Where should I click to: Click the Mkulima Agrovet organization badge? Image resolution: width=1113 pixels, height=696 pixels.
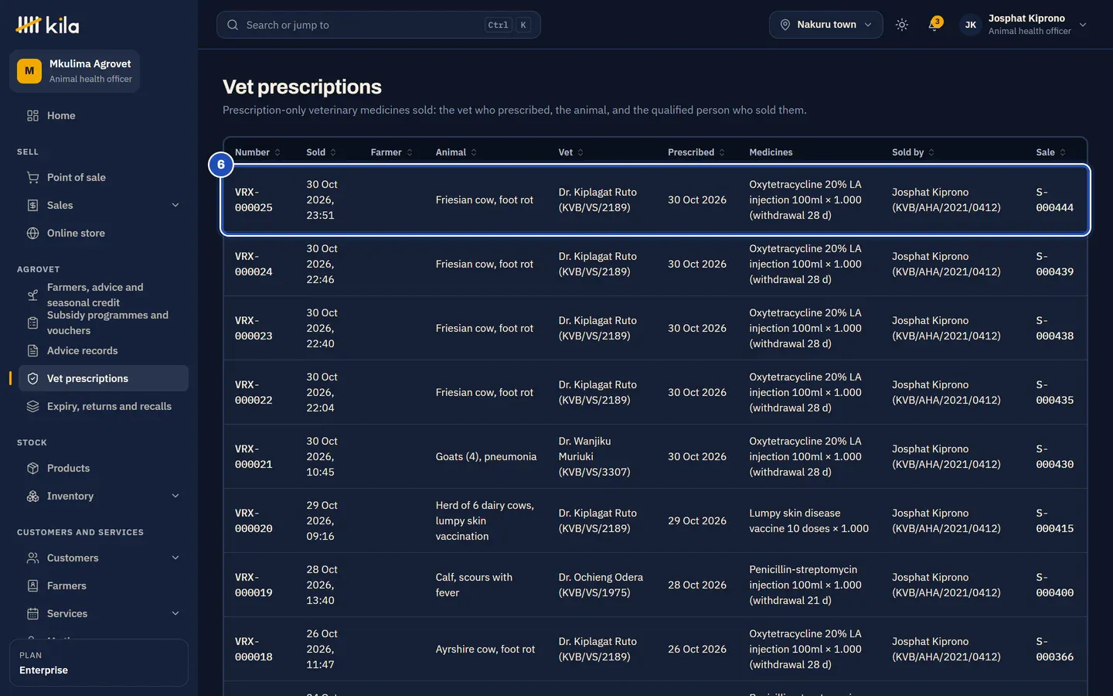[75, 71]
